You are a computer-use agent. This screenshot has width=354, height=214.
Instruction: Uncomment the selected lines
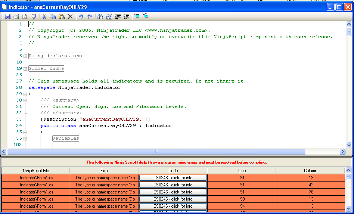point(146,16)
